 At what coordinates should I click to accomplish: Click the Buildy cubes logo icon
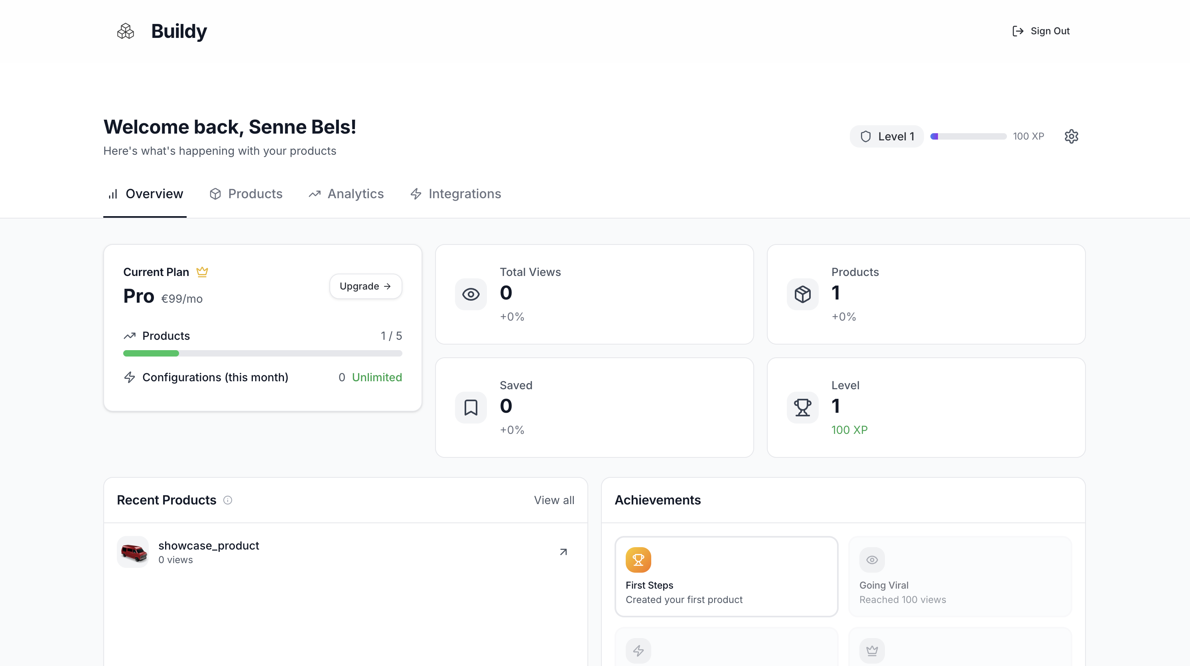click(125, 32)
